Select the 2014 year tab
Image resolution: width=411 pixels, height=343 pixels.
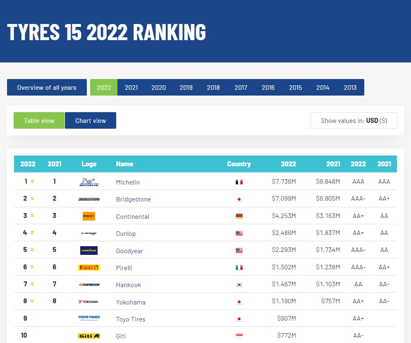point(323,87)
